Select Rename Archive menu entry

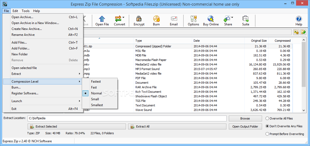point(43,35)
